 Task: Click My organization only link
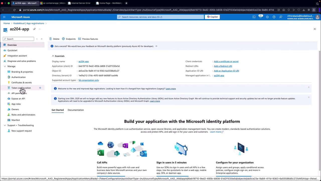pos(89,80)
